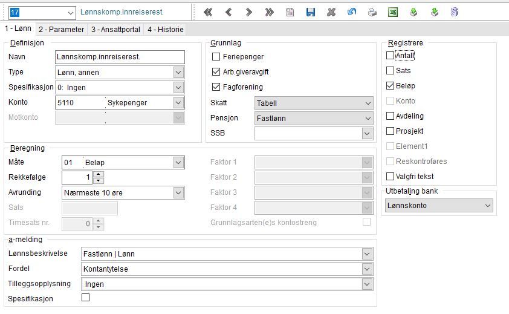
Task: Go to the first record using double-left arrows
Action: [x=208, y=12]
